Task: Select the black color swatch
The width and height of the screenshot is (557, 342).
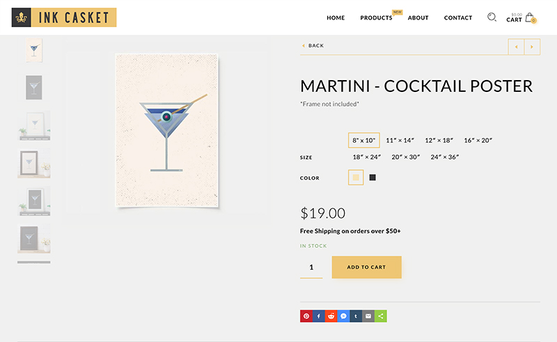Action: [x=372, y=178]
